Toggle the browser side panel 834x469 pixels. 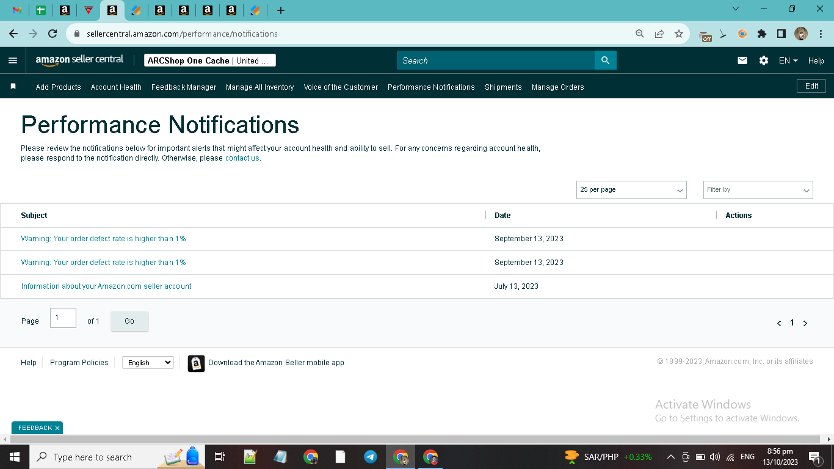click(781, 34)
